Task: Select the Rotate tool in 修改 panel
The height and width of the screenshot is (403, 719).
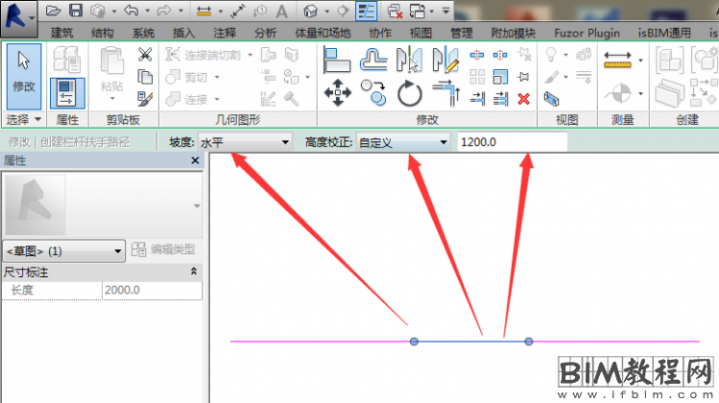Action: pyautogui.click(x=410, y=93)
